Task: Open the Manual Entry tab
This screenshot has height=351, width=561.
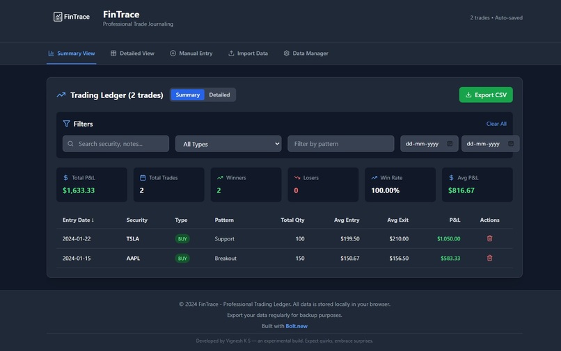Action: click(191, 54)
